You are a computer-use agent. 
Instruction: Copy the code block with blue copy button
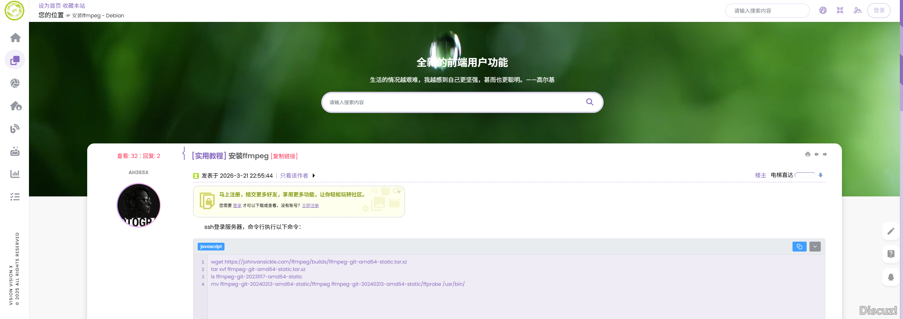tap(799, 247)
